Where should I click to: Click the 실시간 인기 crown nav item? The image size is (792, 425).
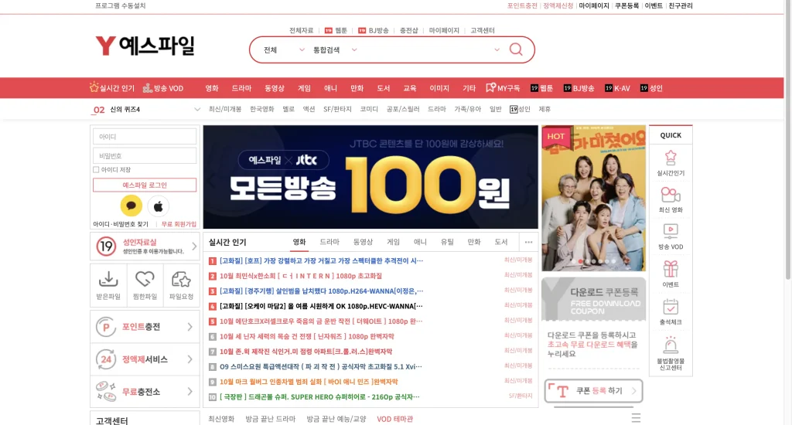point(112,88)
